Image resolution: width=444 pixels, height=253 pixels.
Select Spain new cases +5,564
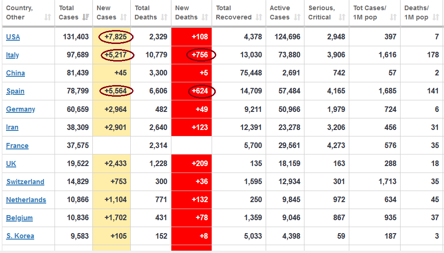pos(116,91)
